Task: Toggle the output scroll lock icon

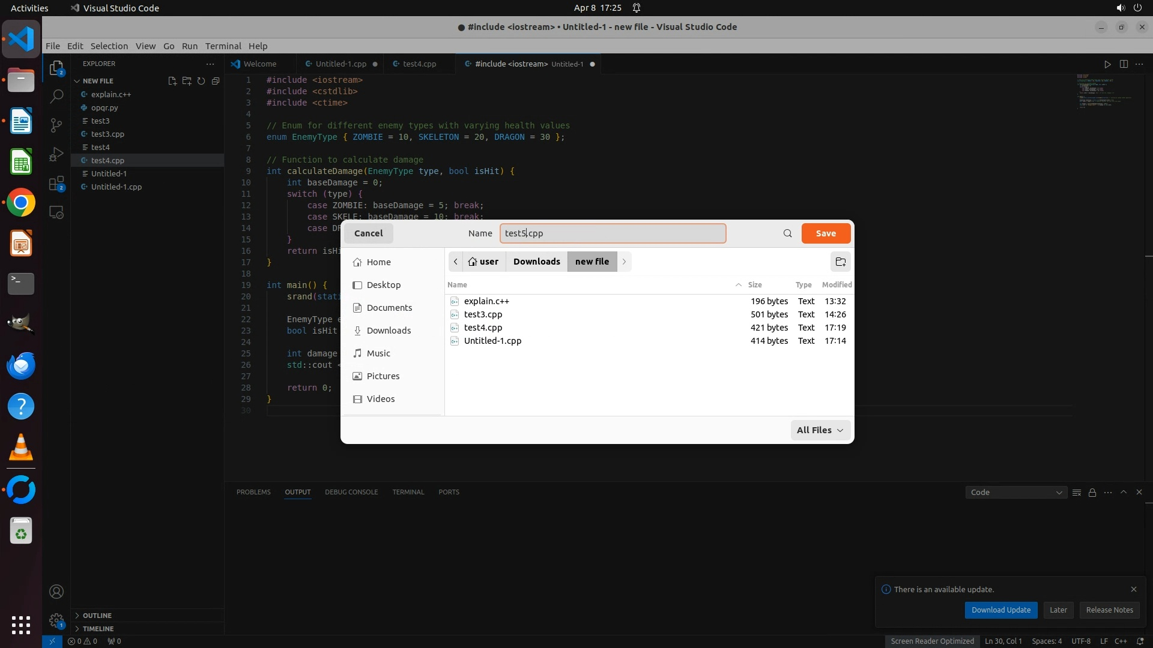Action: tap(1092, 493)
